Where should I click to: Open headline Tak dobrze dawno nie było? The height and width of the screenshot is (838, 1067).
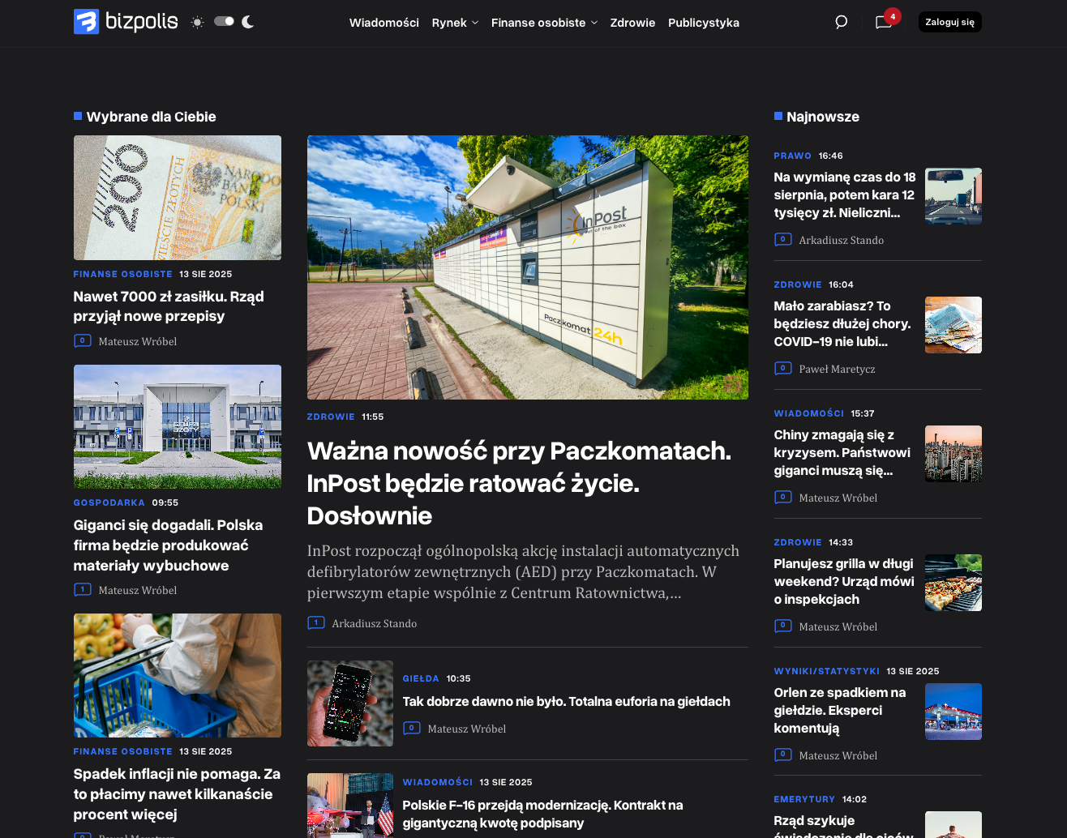567,701
